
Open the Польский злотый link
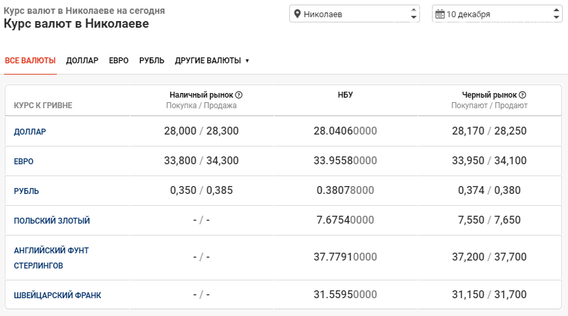pyautogui.click(x=52, y=221)
